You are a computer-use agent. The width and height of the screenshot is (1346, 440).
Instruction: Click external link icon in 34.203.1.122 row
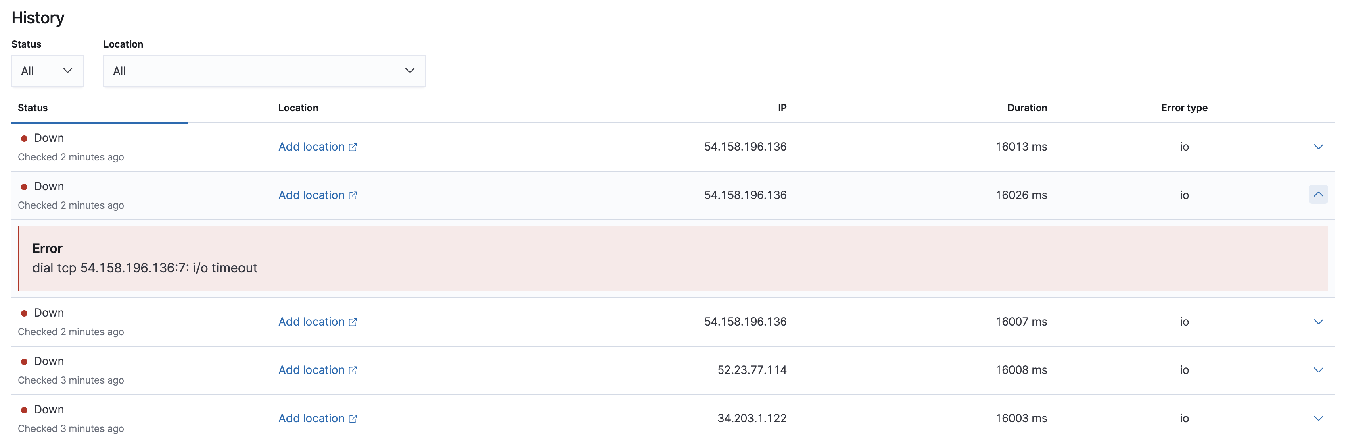(353, 419)
